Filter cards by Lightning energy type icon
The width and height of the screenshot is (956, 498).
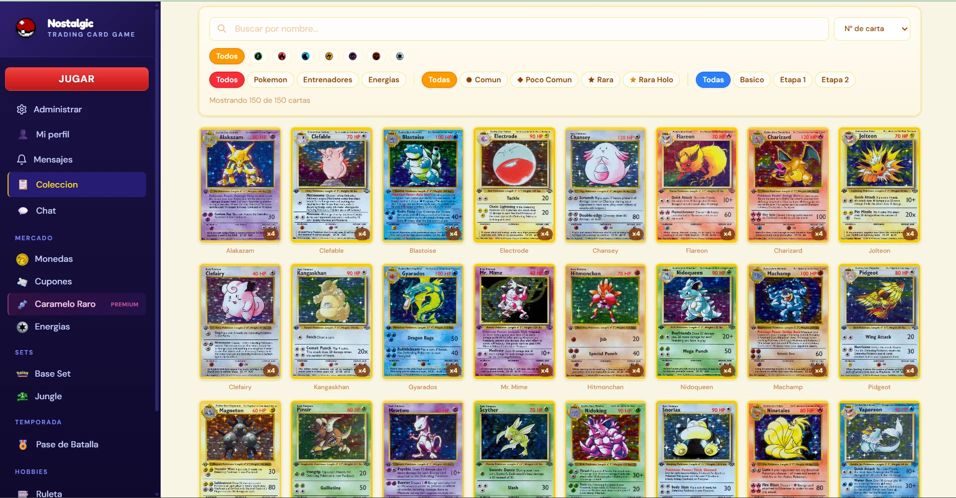(x=329, y=56)
